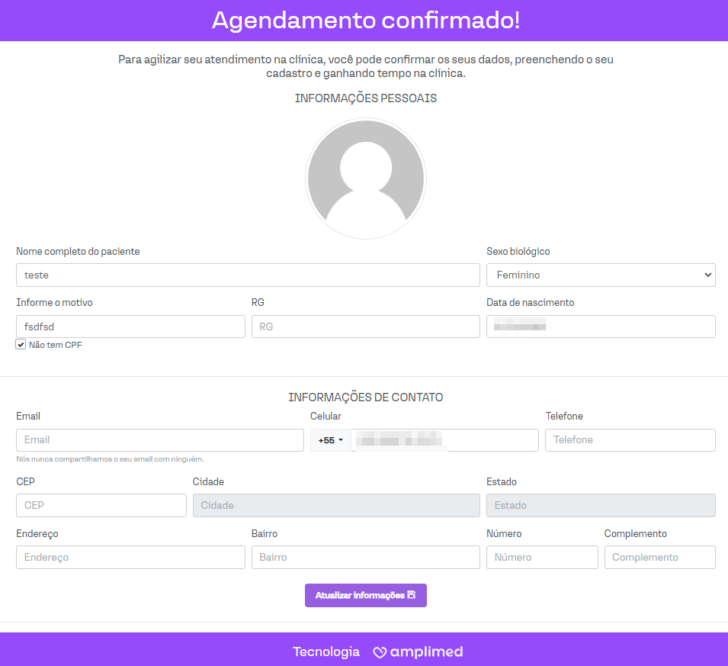The width and height of the screenshot is (728, 666).
Task: Click the patient profile avatar placeholder
Action: click(365, 179)
